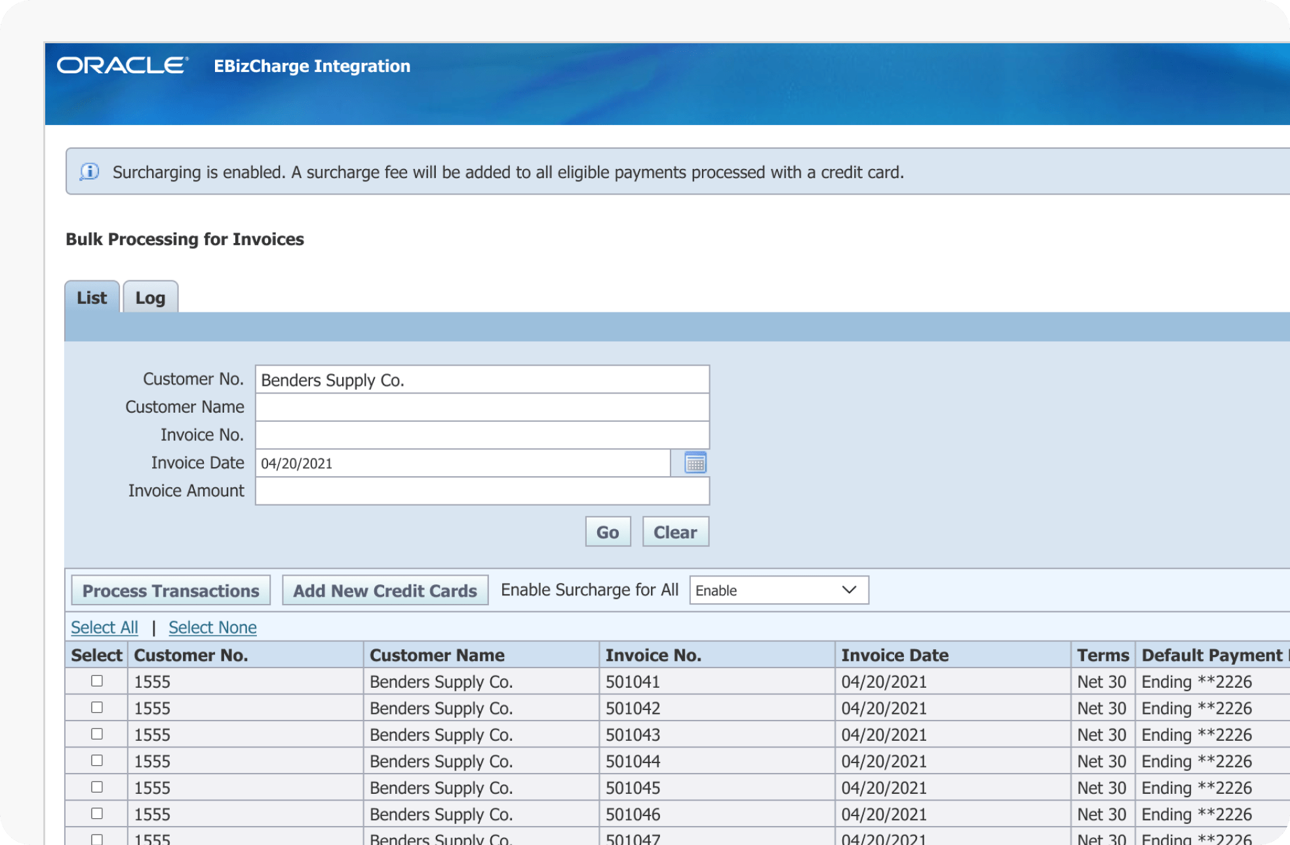Click the Select All link
Viewport: 1290px width, 845px height.
tap(104, 628)
